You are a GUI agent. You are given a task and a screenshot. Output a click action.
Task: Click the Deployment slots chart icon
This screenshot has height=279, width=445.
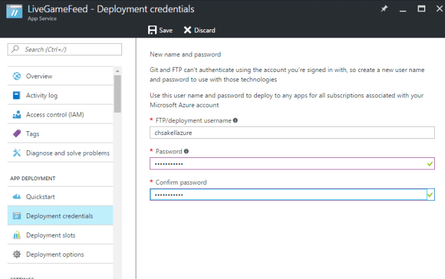click(17, 235)
